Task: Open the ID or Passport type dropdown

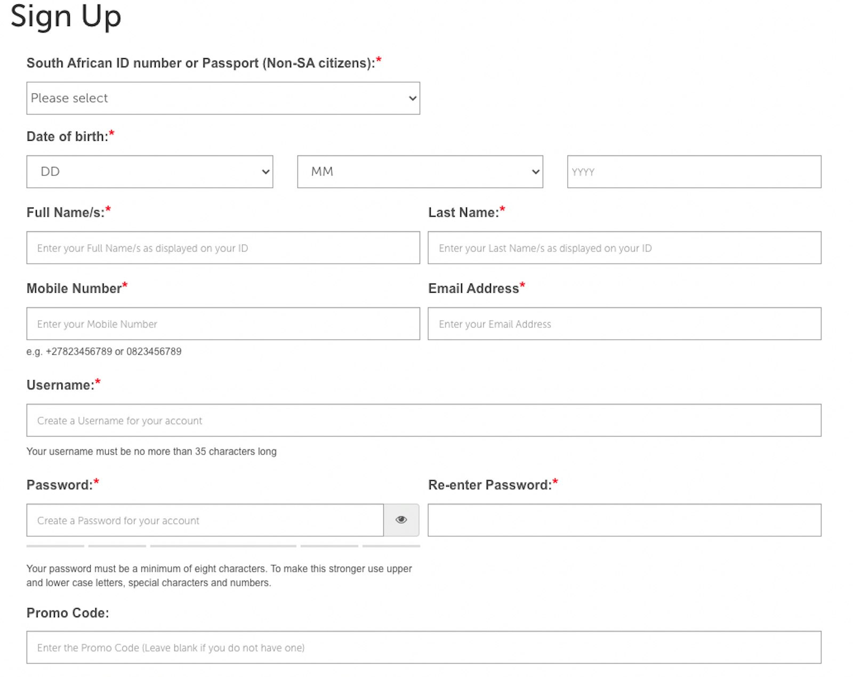Action: [223, 98]
